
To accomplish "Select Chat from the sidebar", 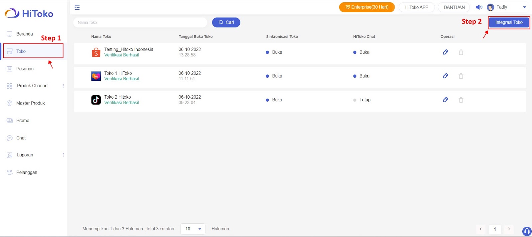I will click(21, 138).
